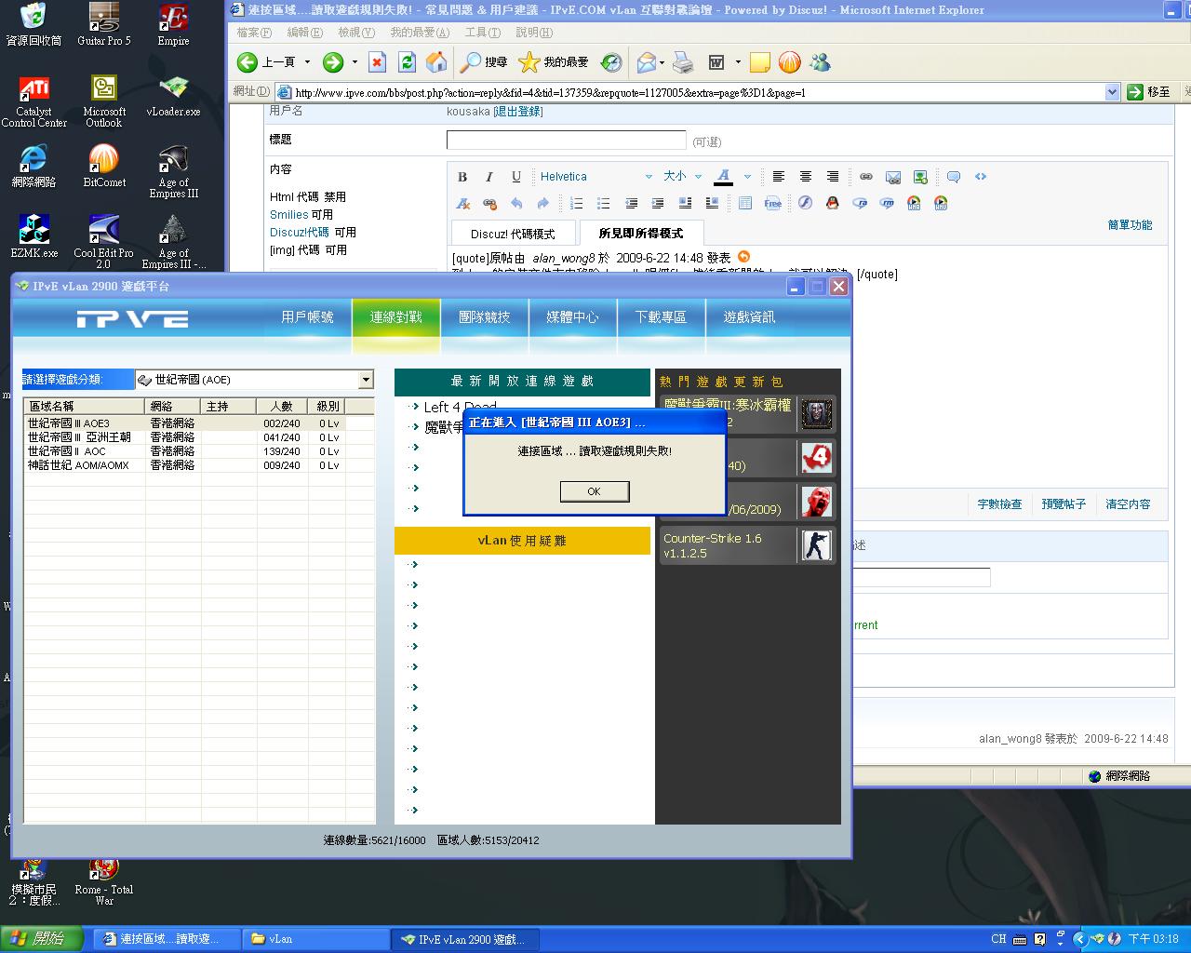Open the address bar dropdown arrow

(1112, 92)
